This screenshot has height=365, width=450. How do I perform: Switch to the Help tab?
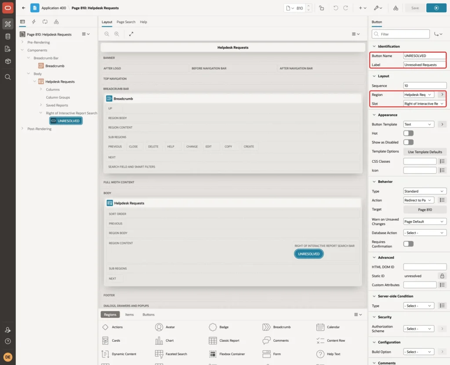pyautogui.click(x=143, y=22)
